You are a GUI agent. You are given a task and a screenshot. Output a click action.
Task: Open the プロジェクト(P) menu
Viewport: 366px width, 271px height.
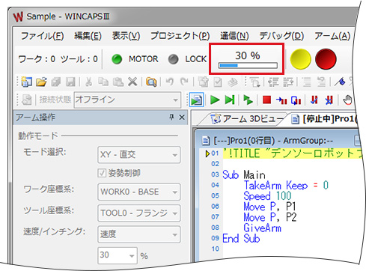[180, 36]
